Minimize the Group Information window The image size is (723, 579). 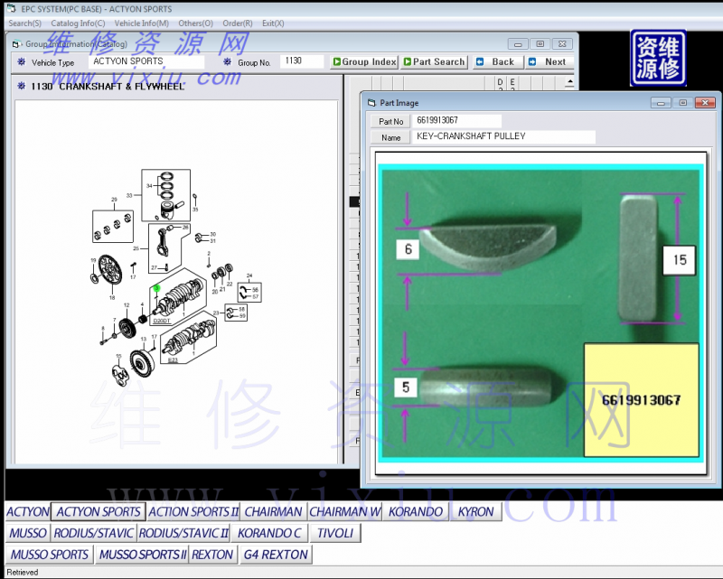[x=518, y=44]
